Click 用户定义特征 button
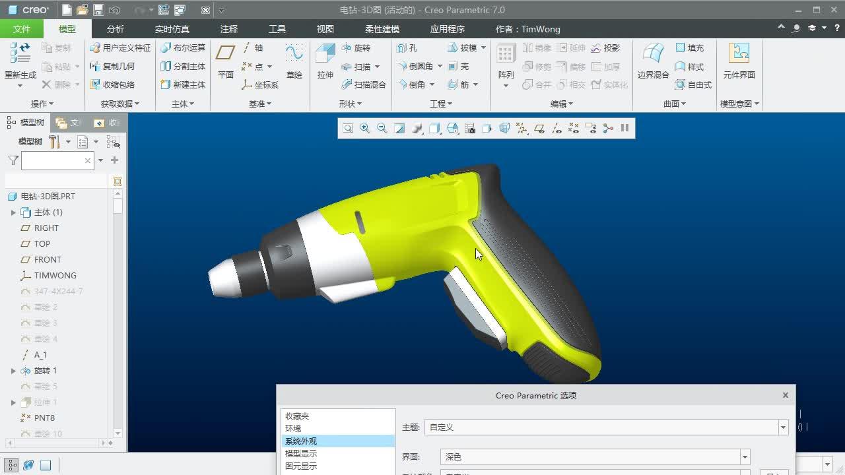 [x=120, y=48]
